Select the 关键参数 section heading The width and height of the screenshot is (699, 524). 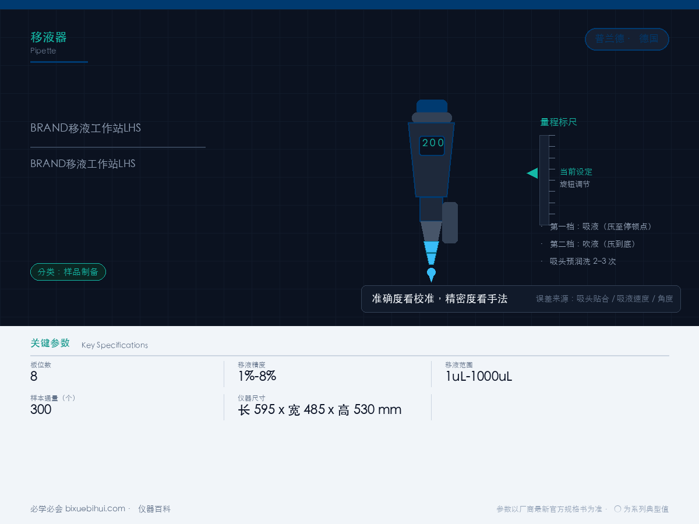tap(50, 343)
